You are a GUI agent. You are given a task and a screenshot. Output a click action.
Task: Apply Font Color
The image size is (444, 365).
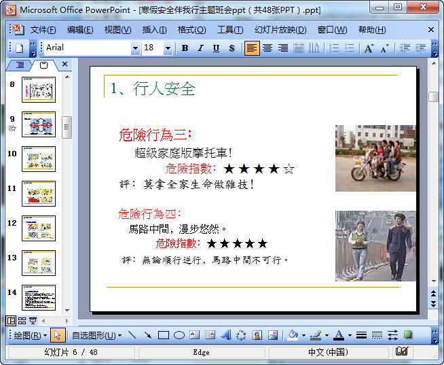pos(339,335)
